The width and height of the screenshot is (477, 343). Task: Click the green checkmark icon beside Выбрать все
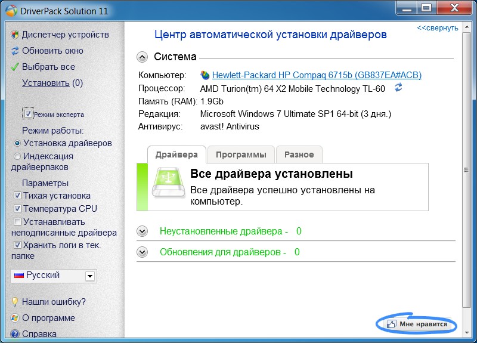[15, 67]
